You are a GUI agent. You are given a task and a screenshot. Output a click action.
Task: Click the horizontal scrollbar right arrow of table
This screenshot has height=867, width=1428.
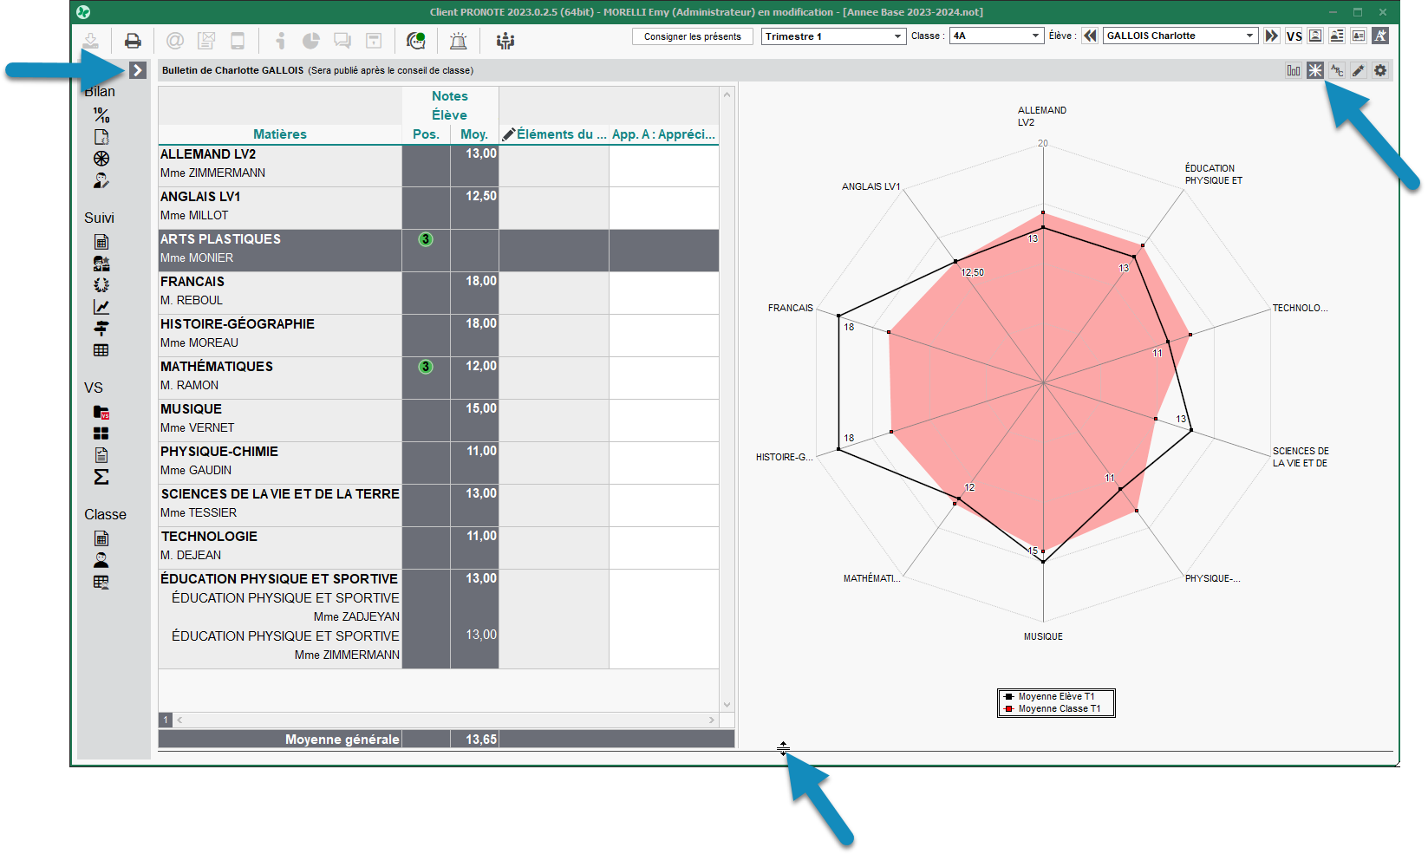click(x=712, y=720)
